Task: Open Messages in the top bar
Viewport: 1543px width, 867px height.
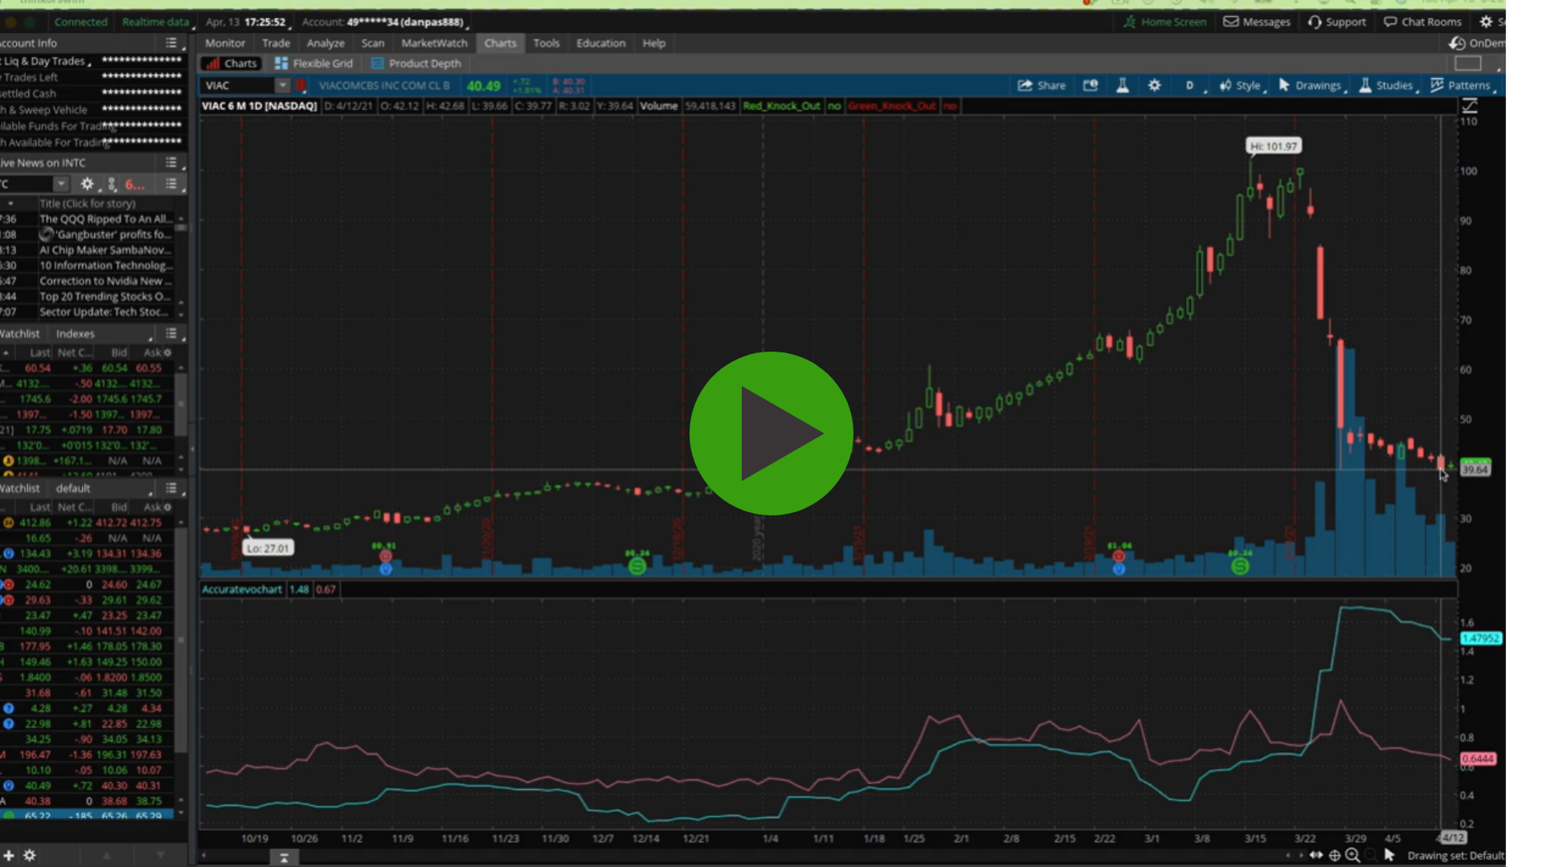Action: [x=1257, y=22]
